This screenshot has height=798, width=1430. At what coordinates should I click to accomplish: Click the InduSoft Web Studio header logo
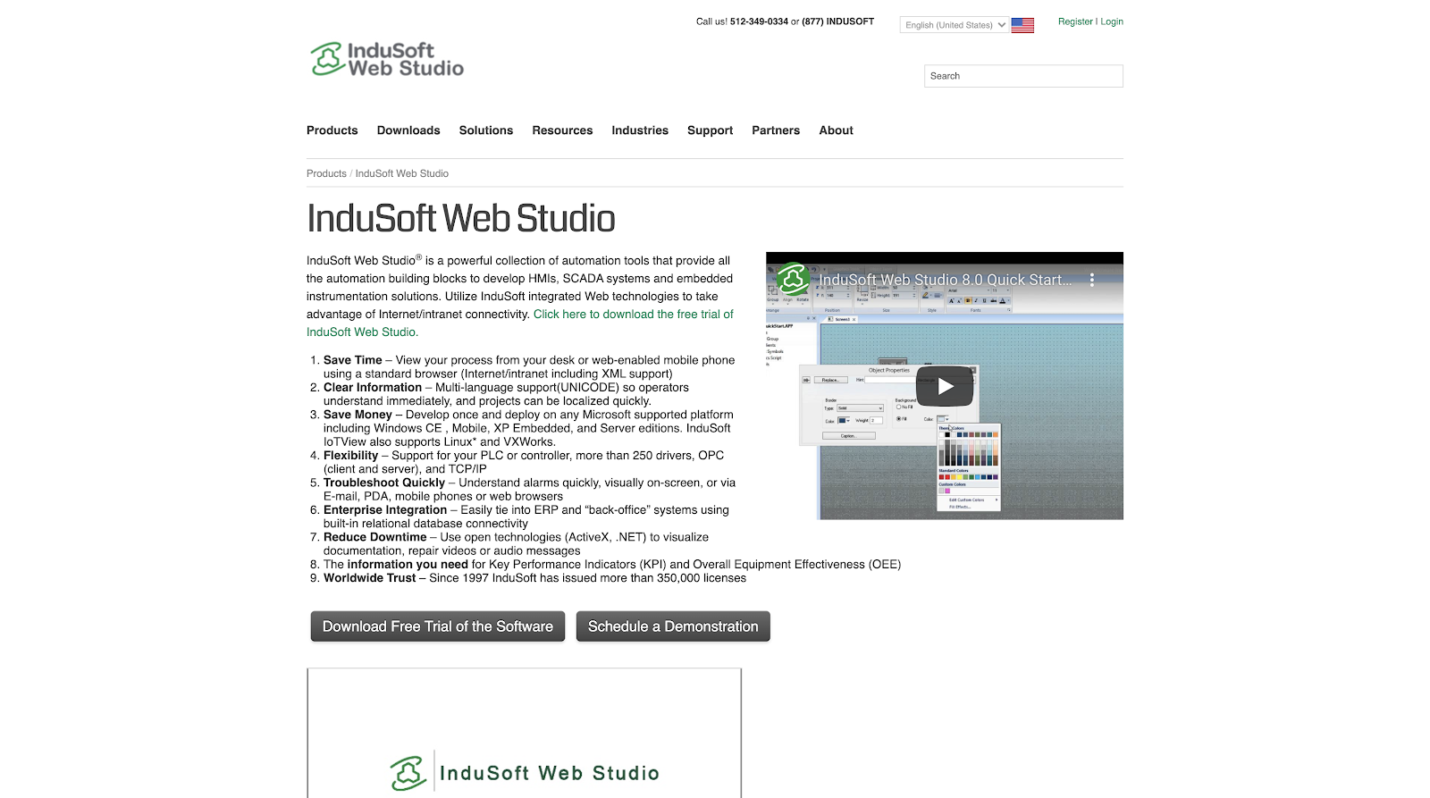[x=387, y=59]
